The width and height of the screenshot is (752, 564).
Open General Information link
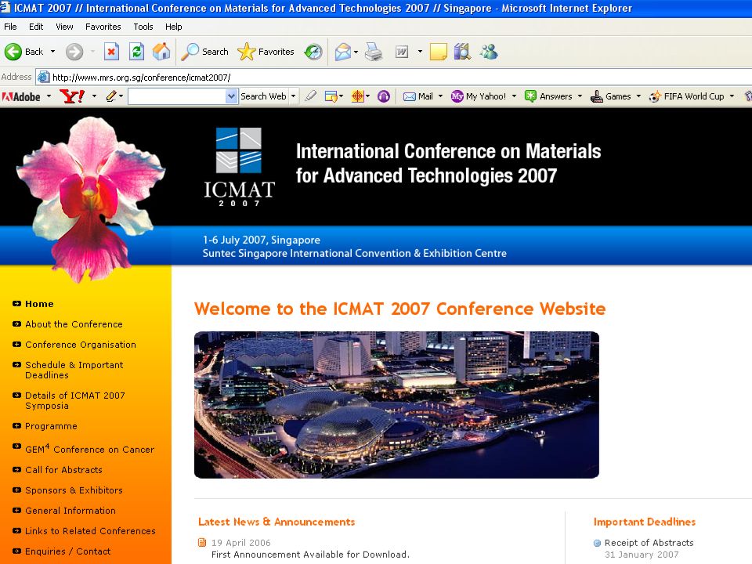pyautogui.click(x=70, y=511)
